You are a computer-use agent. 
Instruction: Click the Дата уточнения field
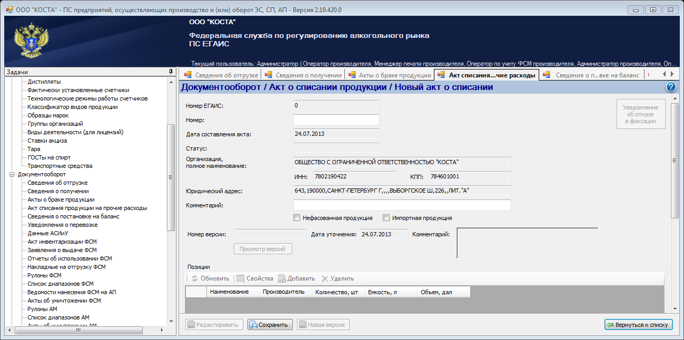384,234
